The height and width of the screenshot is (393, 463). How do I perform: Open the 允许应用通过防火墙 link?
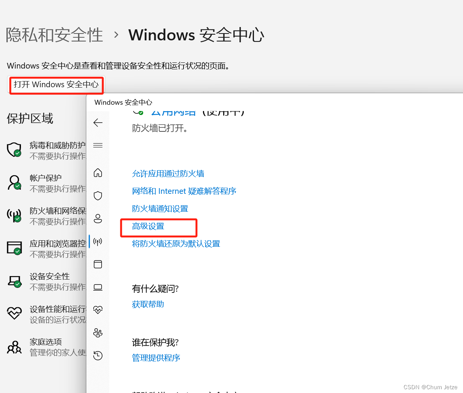(168, 174)
